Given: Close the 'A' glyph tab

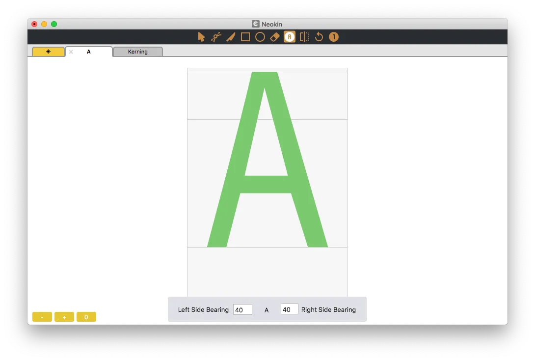Looking at the screenshot, I should (x=70, y=51).
